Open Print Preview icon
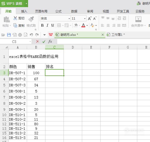 pyautogui.click(x=26, y=35)
